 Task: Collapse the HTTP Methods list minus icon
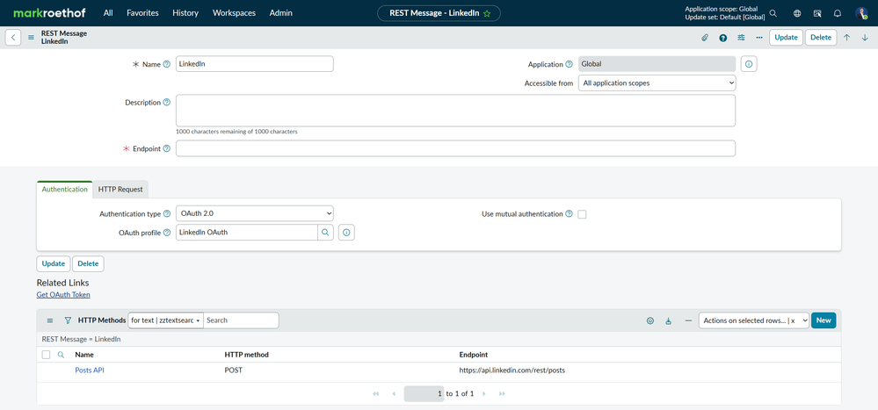(688, 320)
